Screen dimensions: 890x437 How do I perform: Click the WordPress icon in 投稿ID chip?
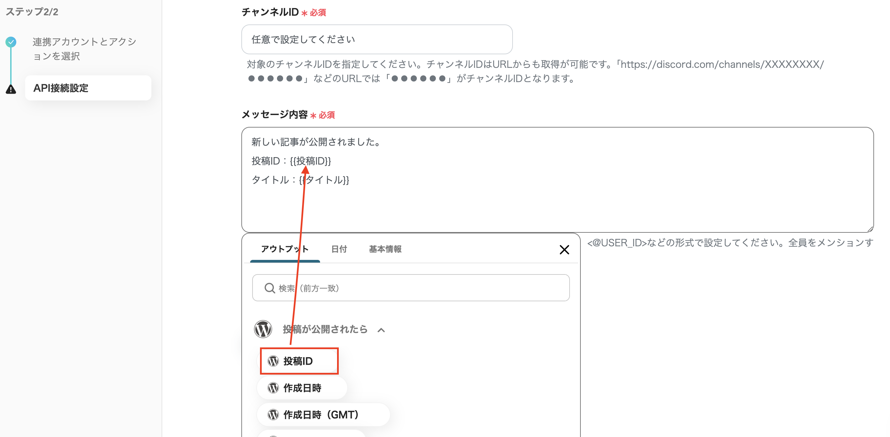273,361
